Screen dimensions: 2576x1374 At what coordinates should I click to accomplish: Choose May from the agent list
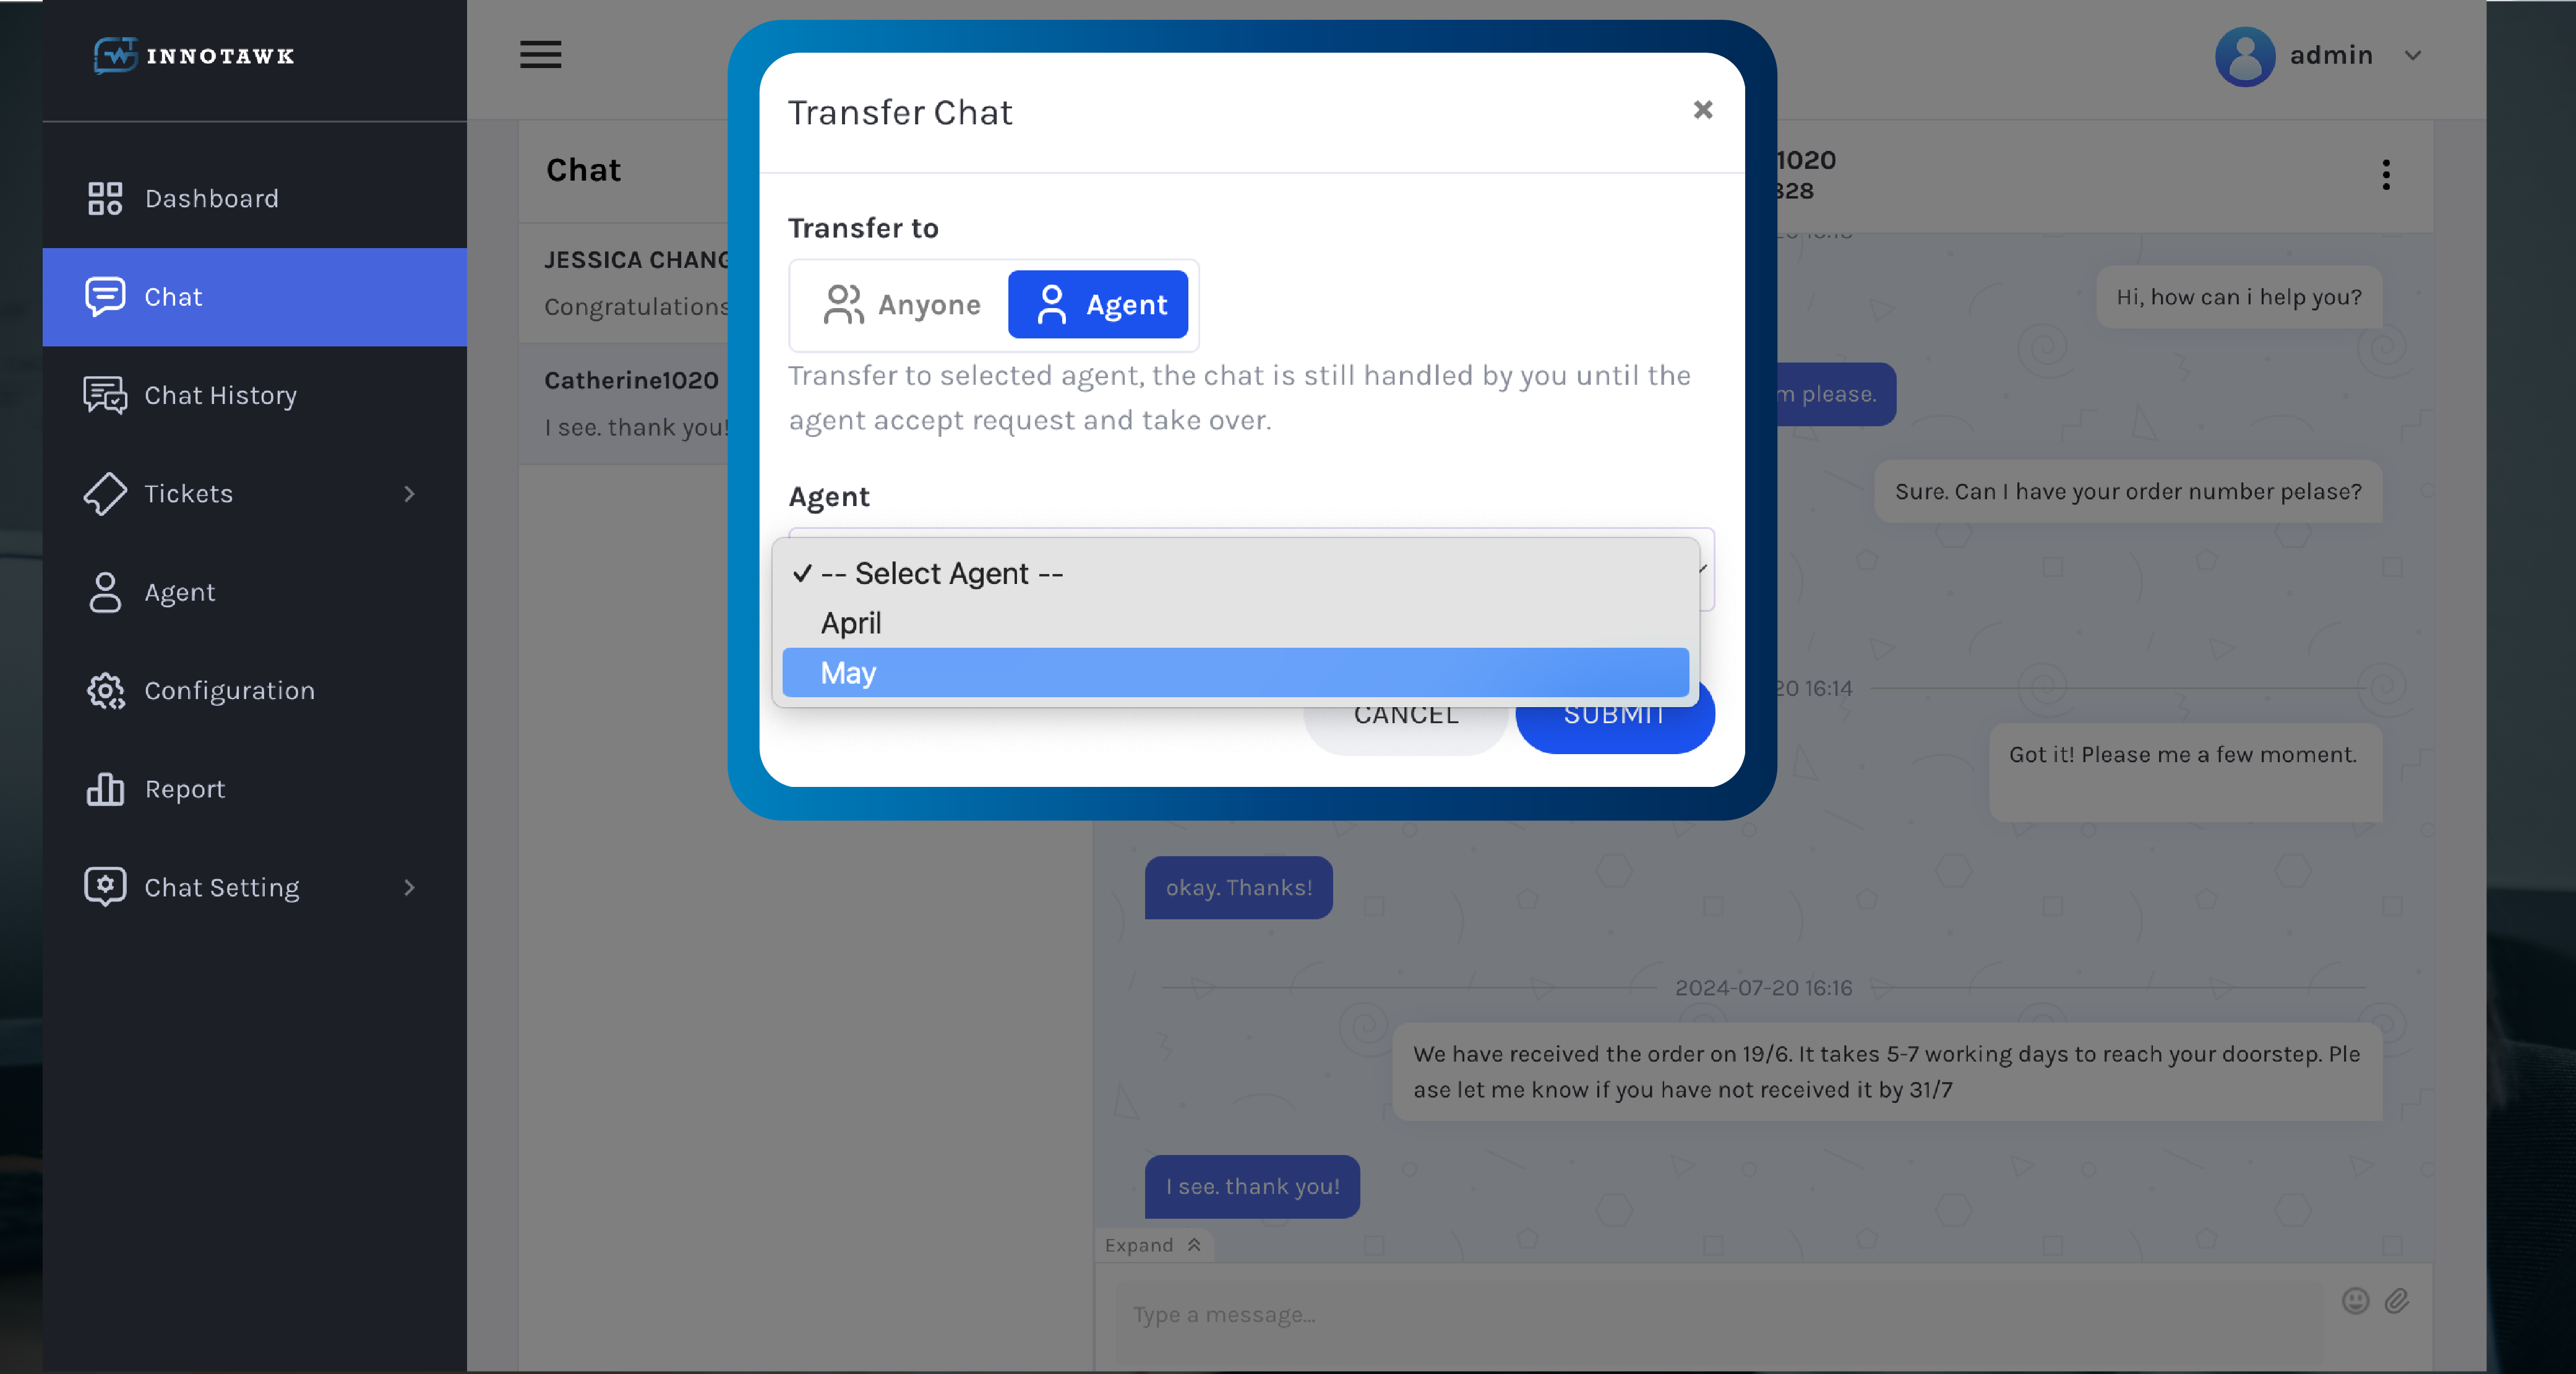[1235, 673]
